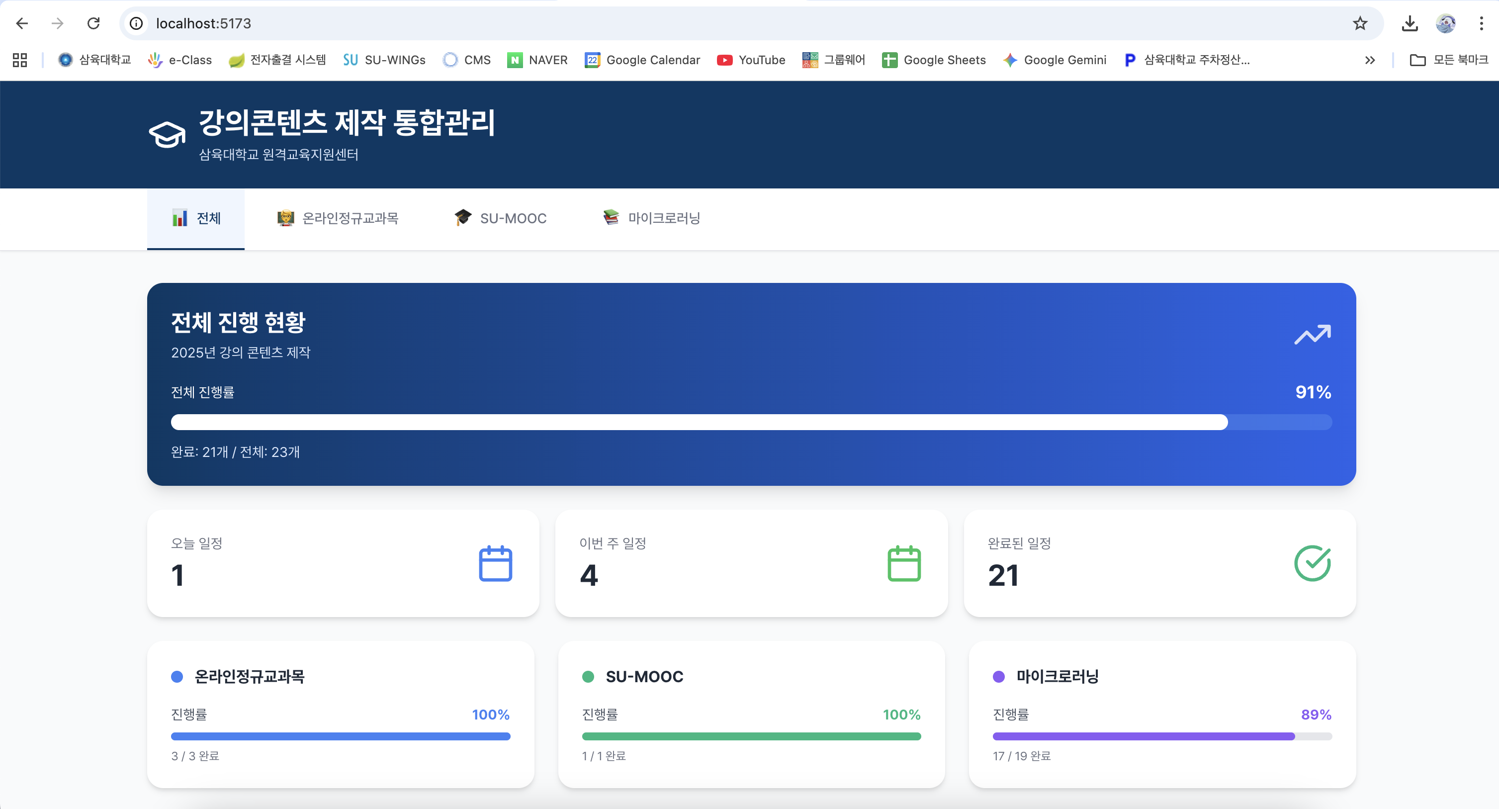Open Google Gemini from bookmarks
1499x809 pixels.
tap(1055, 60)
